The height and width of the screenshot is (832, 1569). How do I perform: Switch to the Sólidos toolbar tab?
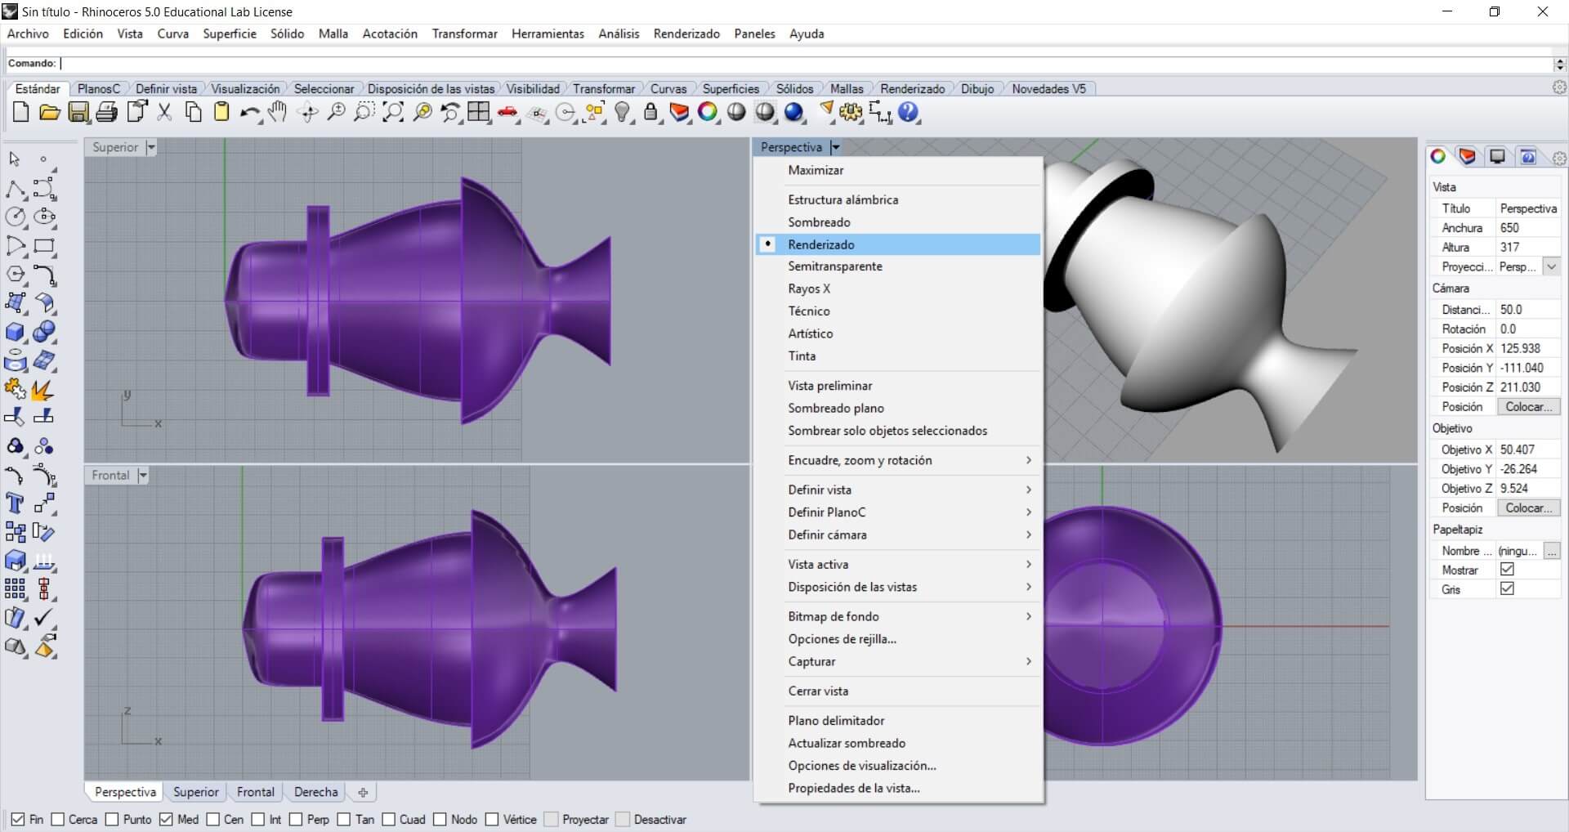click(x=794, y=88)
